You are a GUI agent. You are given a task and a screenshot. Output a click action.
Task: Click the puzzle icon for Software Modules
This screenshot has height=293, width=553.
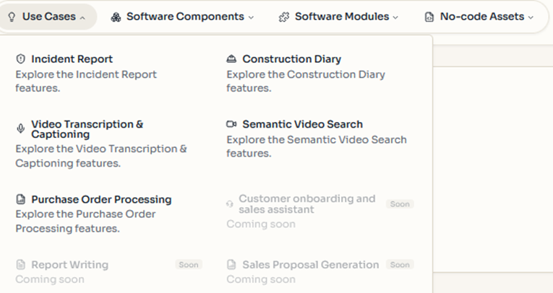tap(284, 17)
